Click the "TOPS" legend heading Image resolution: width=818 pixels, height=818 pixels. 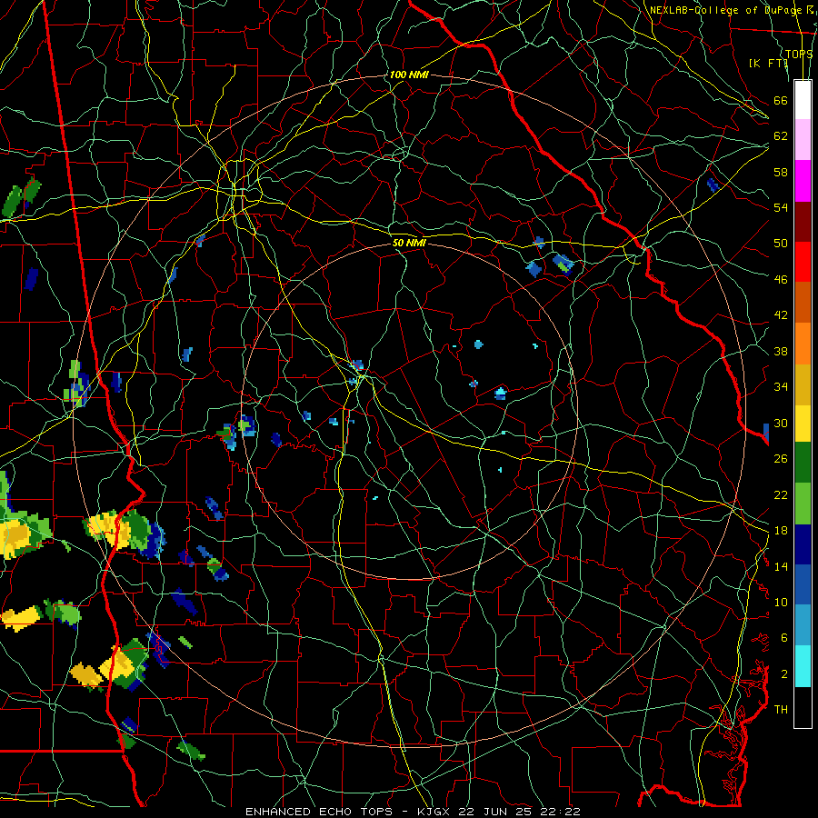799,55
